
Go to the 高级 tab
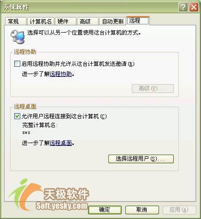coord(88,21)
